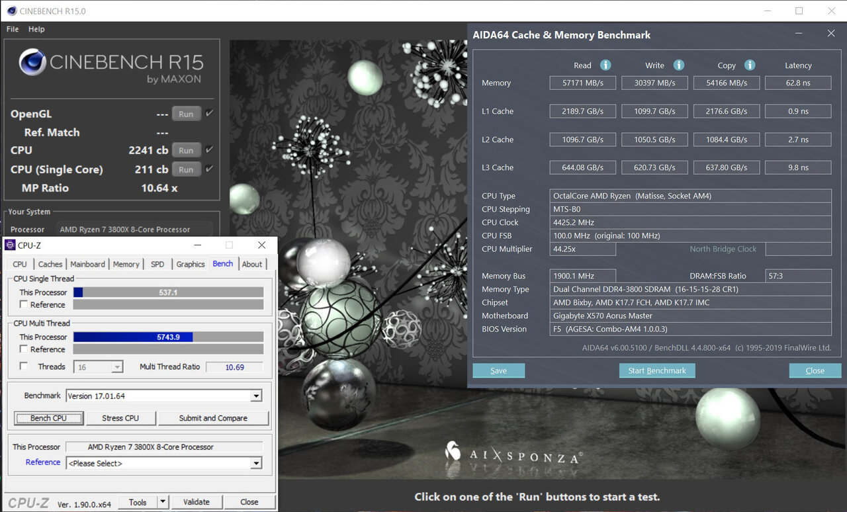Open the Threads count dropdown showing 16

tap(99, 366)
